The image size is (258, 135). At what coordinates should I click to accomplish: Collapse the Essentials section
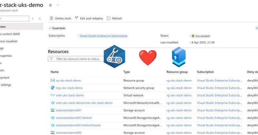coord(57,28)
